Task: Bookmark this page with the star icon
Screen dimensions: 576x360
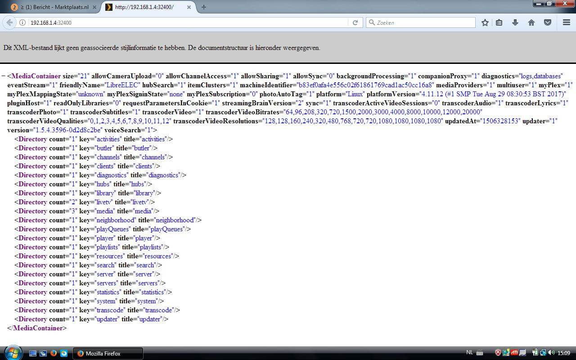Action: [485, 22]
